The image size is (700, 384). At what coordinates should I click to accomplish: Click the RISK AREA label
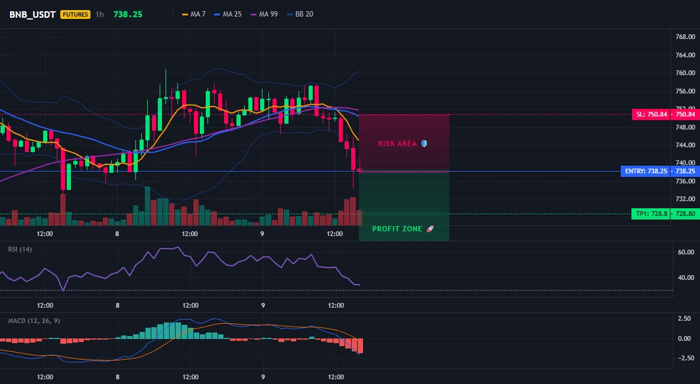pyautogui.click(x=397, y=144)
